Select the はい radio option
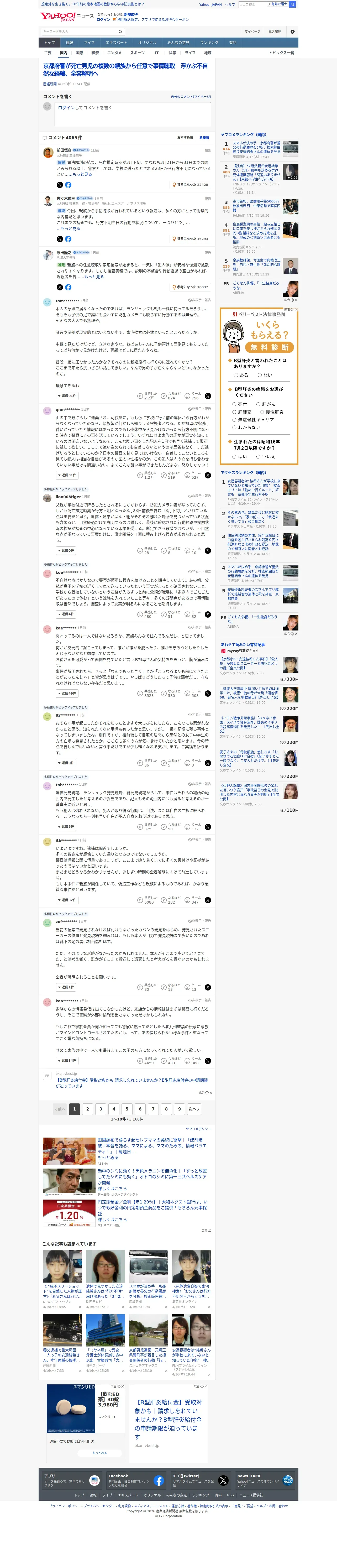 [x=234, y=457]
